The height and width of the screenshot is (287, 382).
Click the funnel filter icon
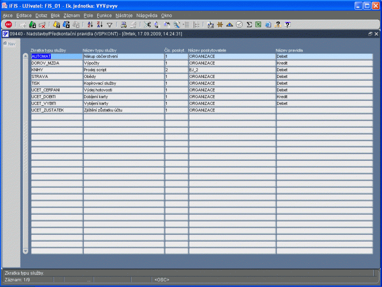pos(110,25)
